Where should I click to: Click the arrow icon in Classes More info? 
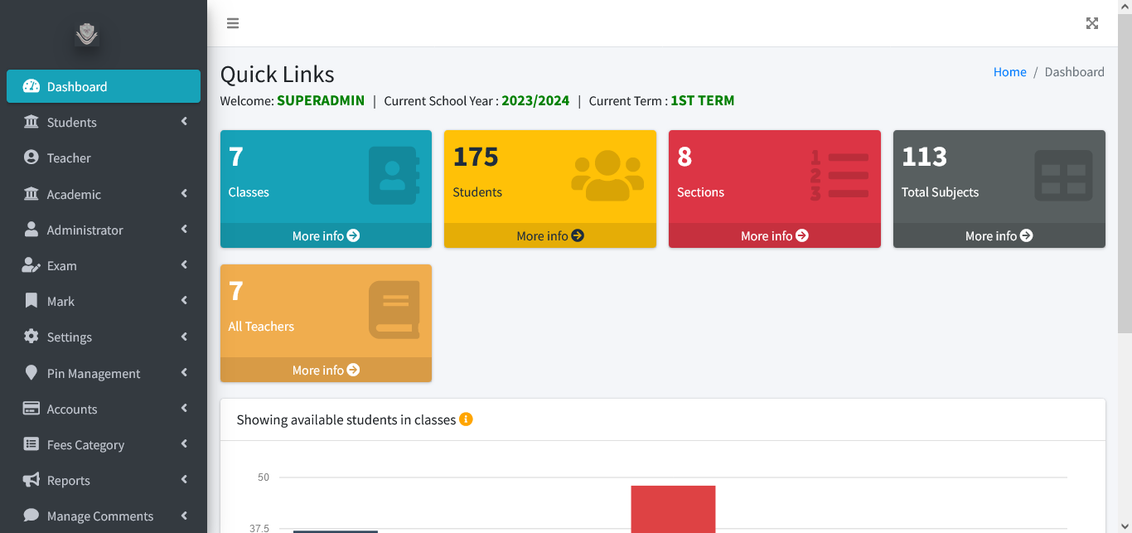(354, 235)
